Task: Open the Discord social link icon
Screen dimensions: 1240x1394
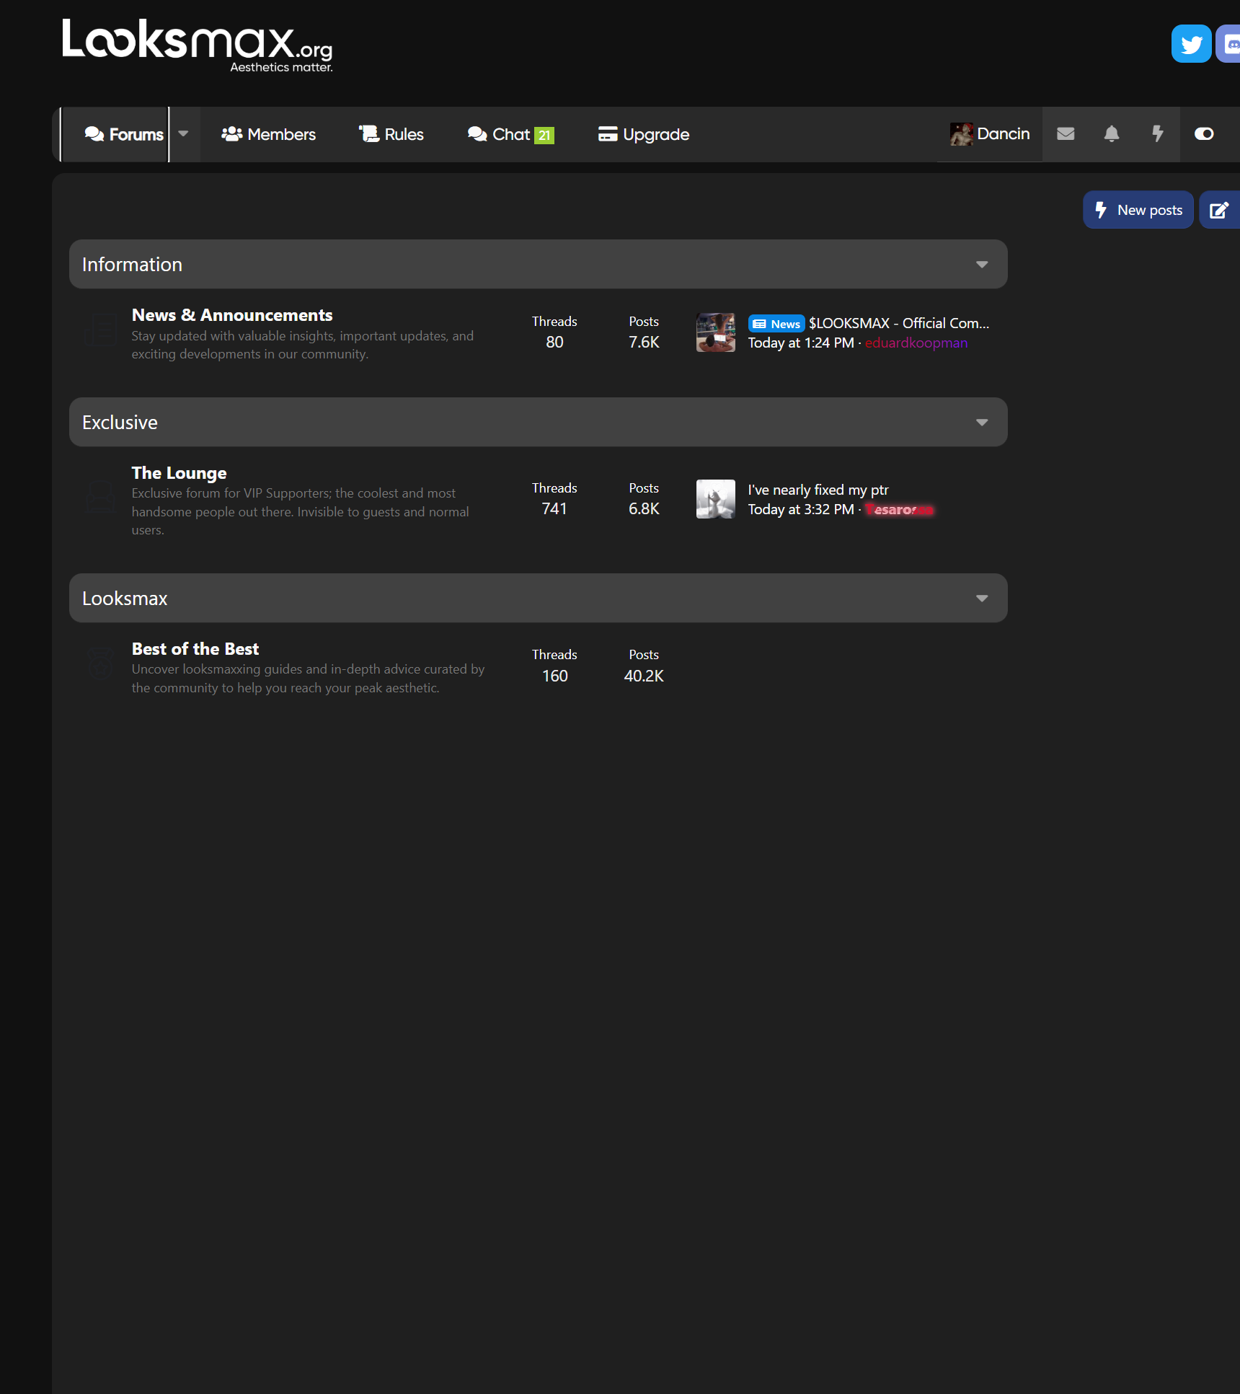Action: coord(1228,44)
